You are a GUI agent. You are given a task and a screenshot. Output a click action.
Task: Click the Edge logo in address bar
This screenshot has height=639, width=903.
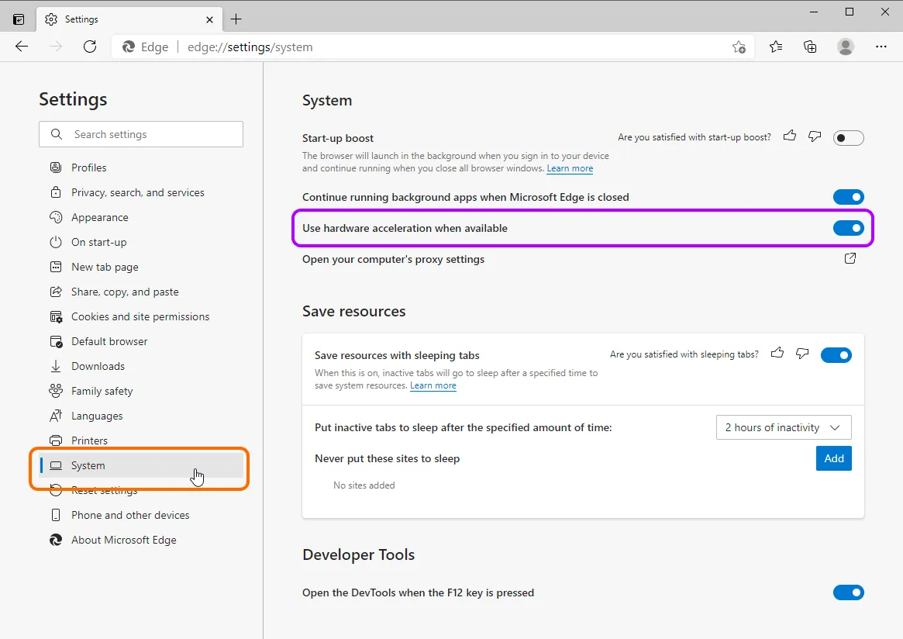pos(129,47)
